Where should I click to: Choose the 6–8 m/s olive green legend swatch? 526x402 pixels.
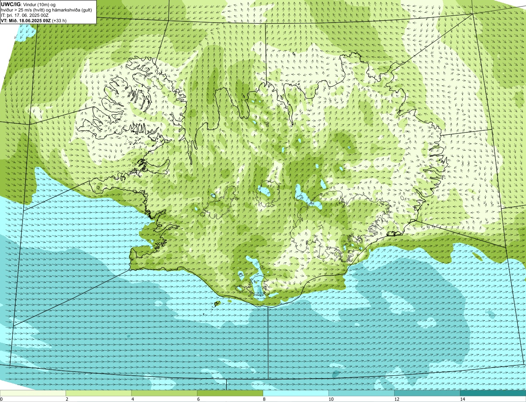230,393
